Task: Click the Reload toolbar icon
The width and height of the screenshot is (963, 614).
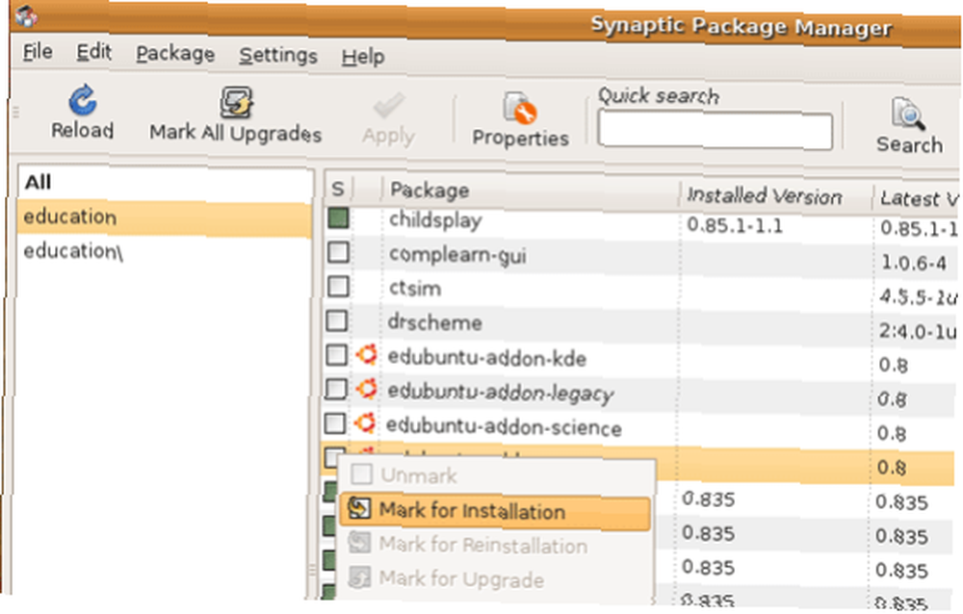Action: pos(82,101)
